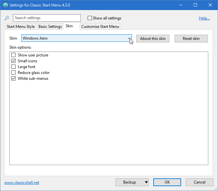The height and width of the screenshot is (191, 218).
Task: Tick the Reduce glass color checkbox
Action: (14, 73)
